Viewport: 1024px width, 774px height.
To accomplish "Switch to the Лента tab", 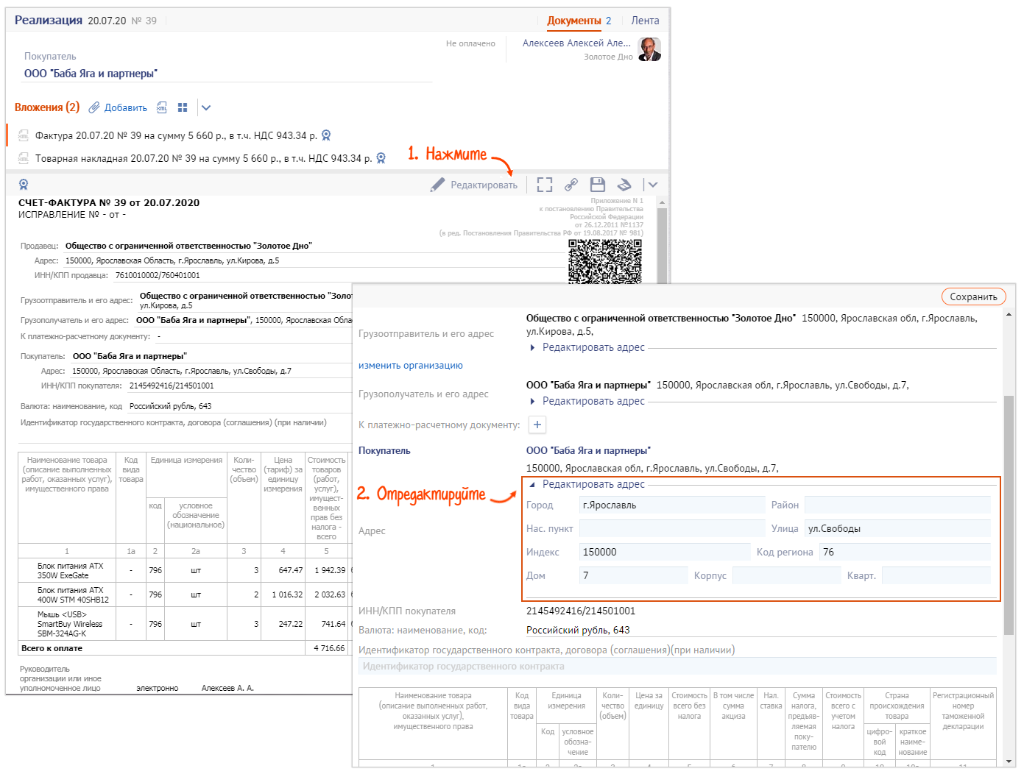I will (x=645, y=21).
